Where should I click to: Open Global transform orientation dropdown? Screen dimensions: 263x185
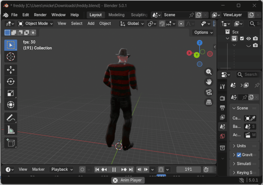pyautogui.click(x=132, y=23)
